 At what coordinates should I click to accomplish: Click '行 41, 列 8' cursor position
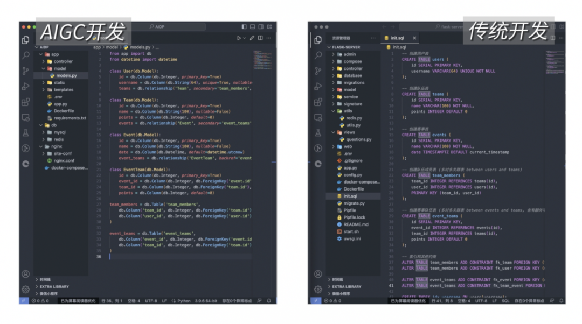pyautogui.click(x=442, y=301)
